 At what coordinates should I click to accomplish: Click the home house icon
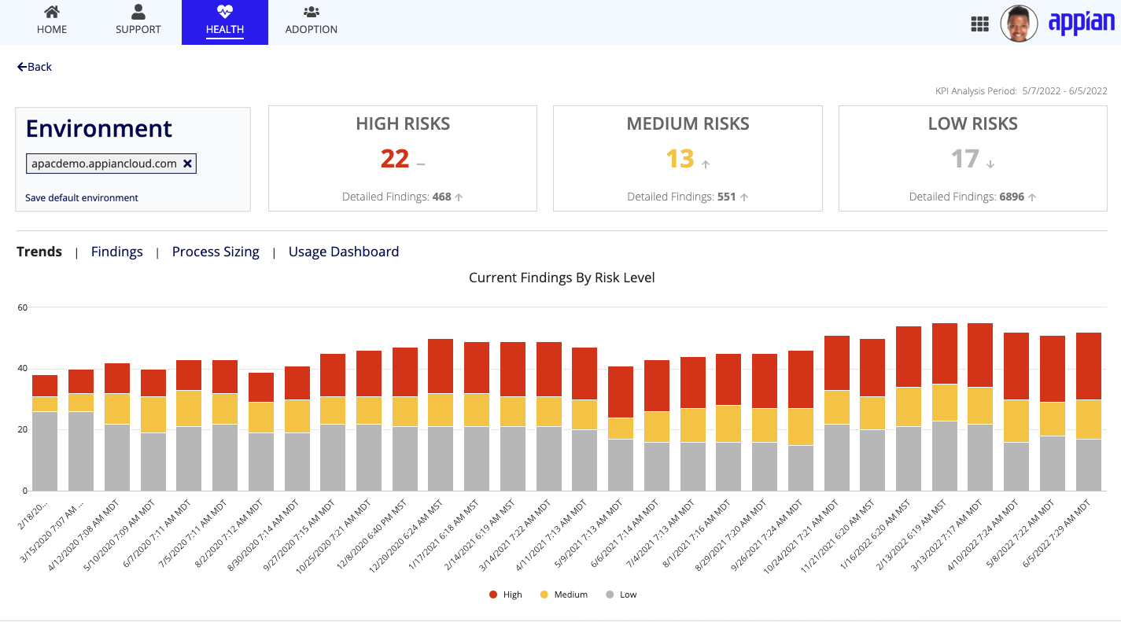52,12
